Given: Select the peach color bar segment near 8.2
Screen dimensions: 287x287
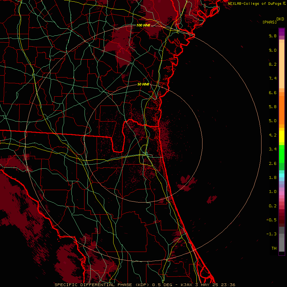Looking at the screenshot, I should click(x=282, y=65).
